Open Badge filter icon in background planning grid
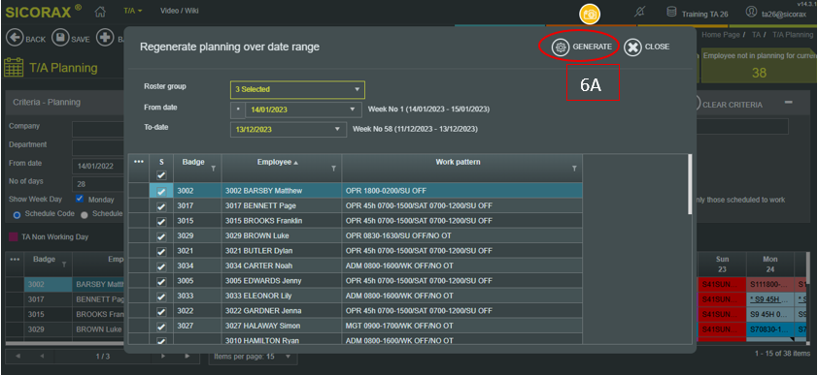This screenshot has width=818, height=375. 64,265
